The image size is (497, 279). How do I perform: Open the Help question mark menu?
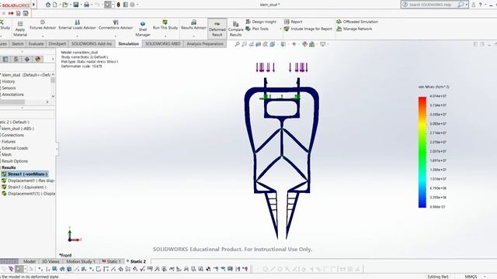point(480,5)
